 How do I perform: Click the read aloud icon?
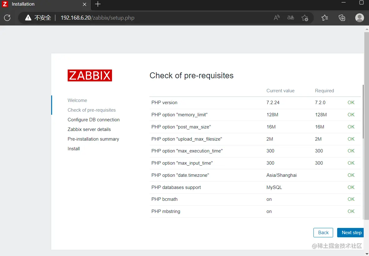pyautogui.click(x=277, y=18)
